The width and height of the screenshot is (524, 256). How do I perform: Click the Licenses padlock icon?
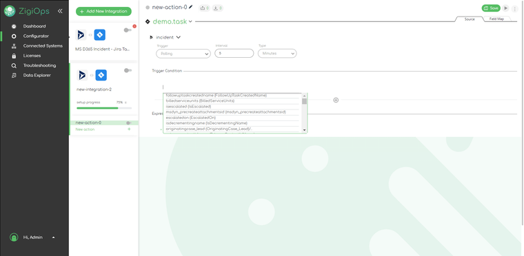(14, 56)
